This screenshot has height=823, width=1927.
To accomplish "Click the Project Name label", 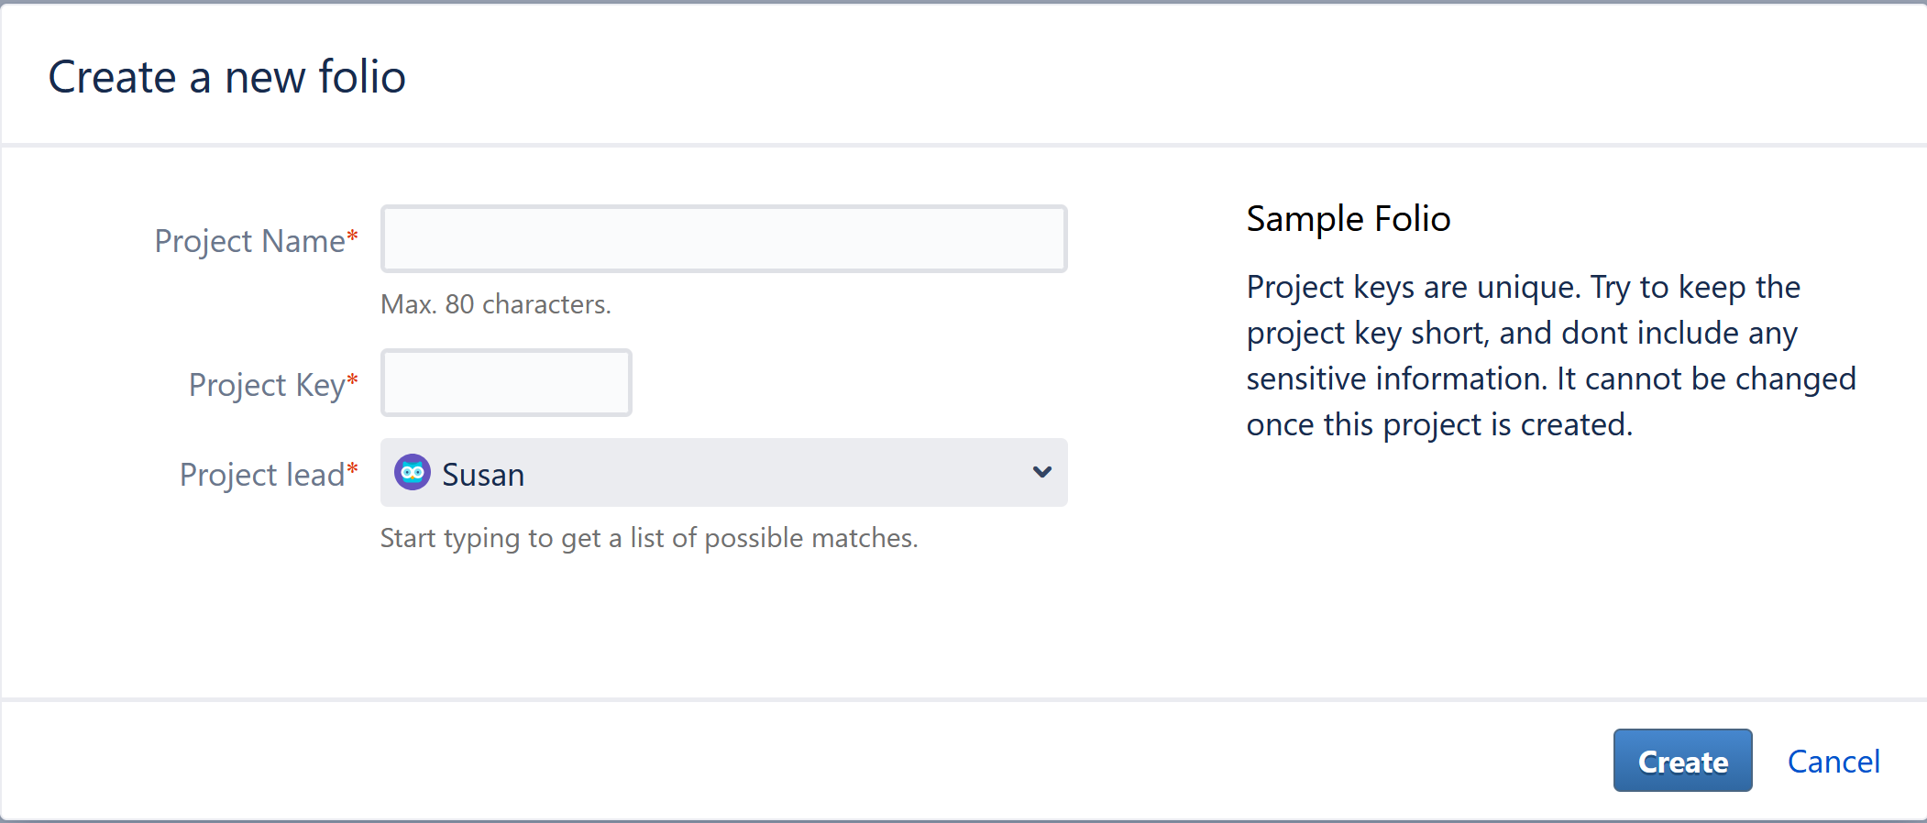I will point(249,241).
